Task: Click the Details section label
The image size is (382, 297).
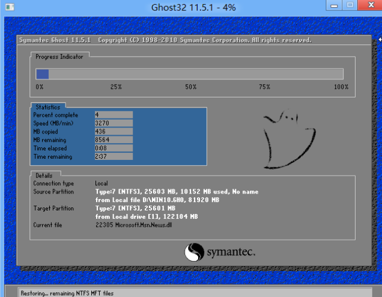Action: (x=45, y=174)
